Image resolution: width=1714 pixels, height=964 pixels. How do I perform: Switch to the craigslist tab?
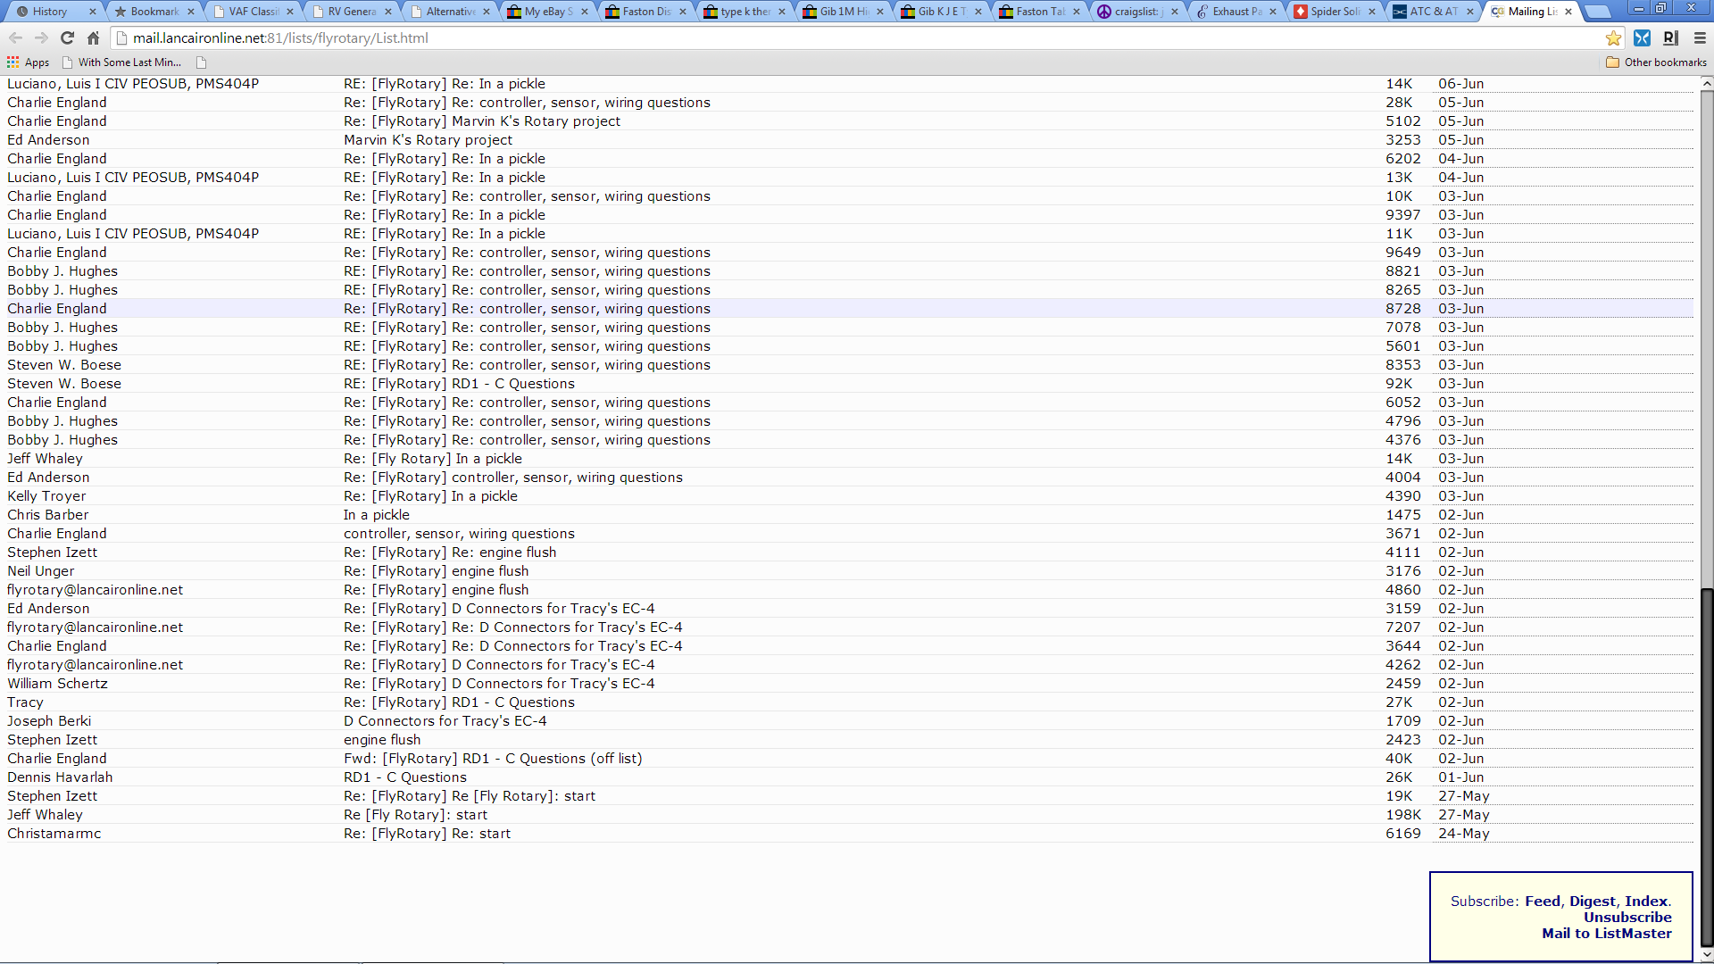point(1136,12)
